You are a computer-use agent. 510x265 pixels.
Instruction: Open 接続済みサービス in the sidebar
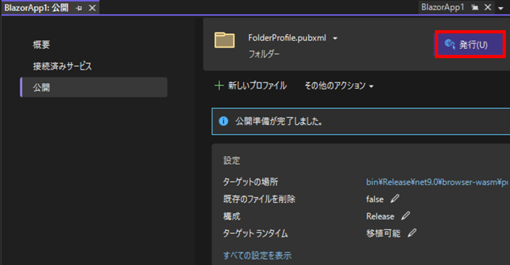[x=62, y=66]
